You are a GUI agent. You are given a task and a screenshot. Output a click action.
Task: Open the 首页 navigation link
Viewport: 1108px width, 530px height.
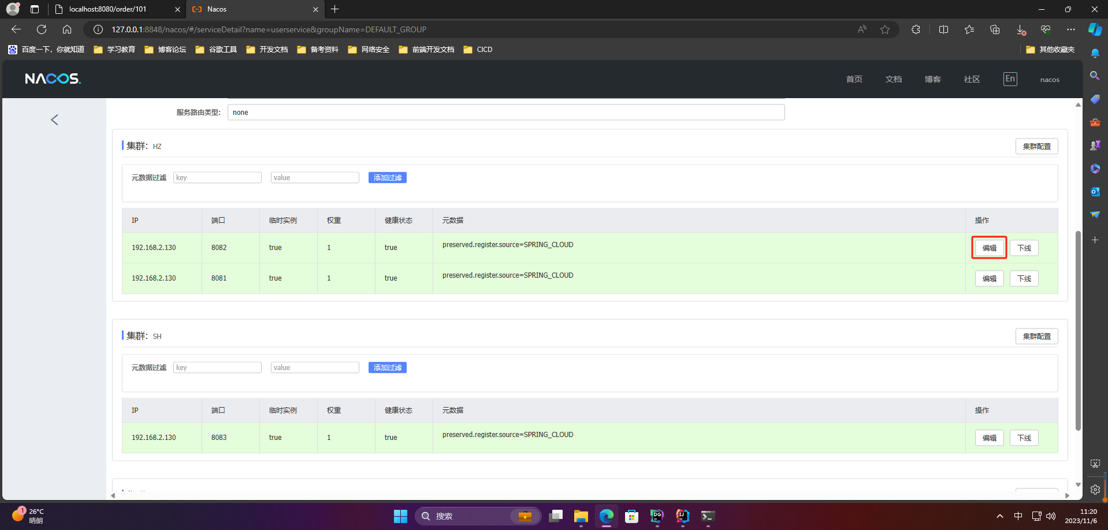[x=854, y=79]
